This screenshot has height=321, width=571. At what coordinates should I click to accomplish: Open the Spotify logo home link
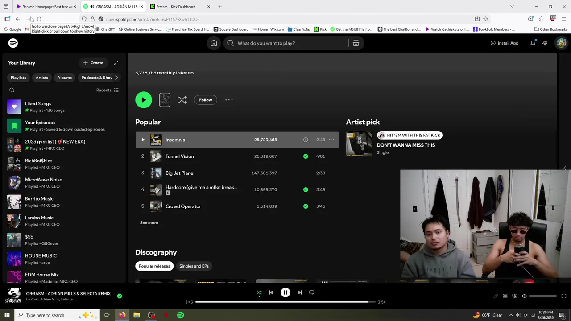pos(13,43)
